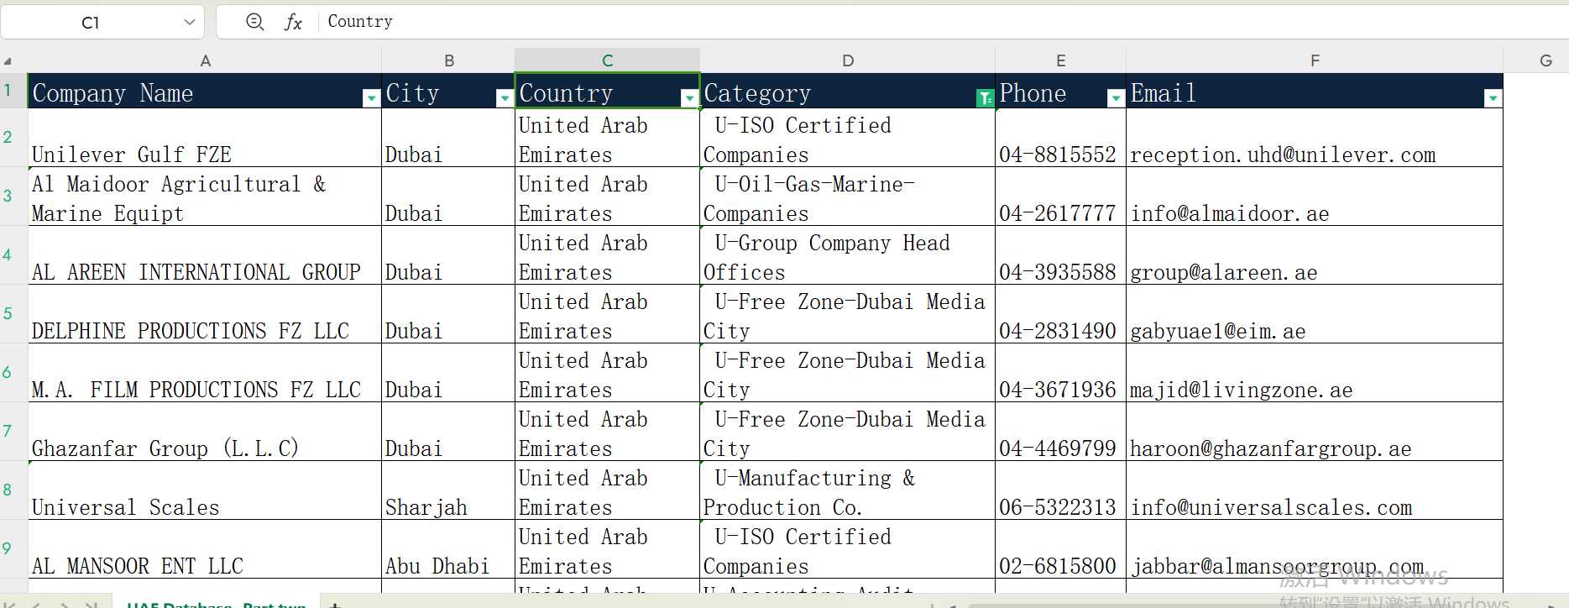Select column C header
This screenshot has height=608, width=1569.
click(x=607, y=60)
